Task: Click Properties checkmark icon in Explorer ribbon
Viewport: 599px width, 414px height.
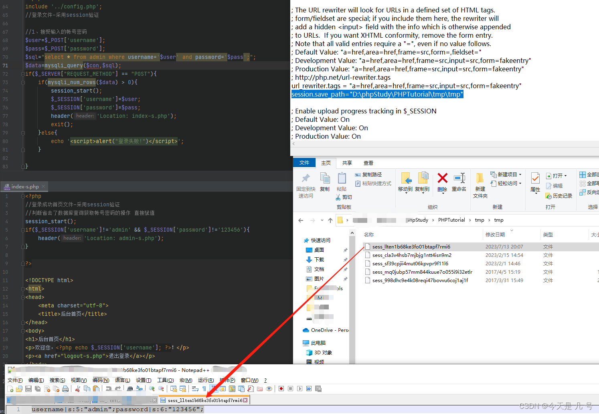Action: (x=535, y=178)
